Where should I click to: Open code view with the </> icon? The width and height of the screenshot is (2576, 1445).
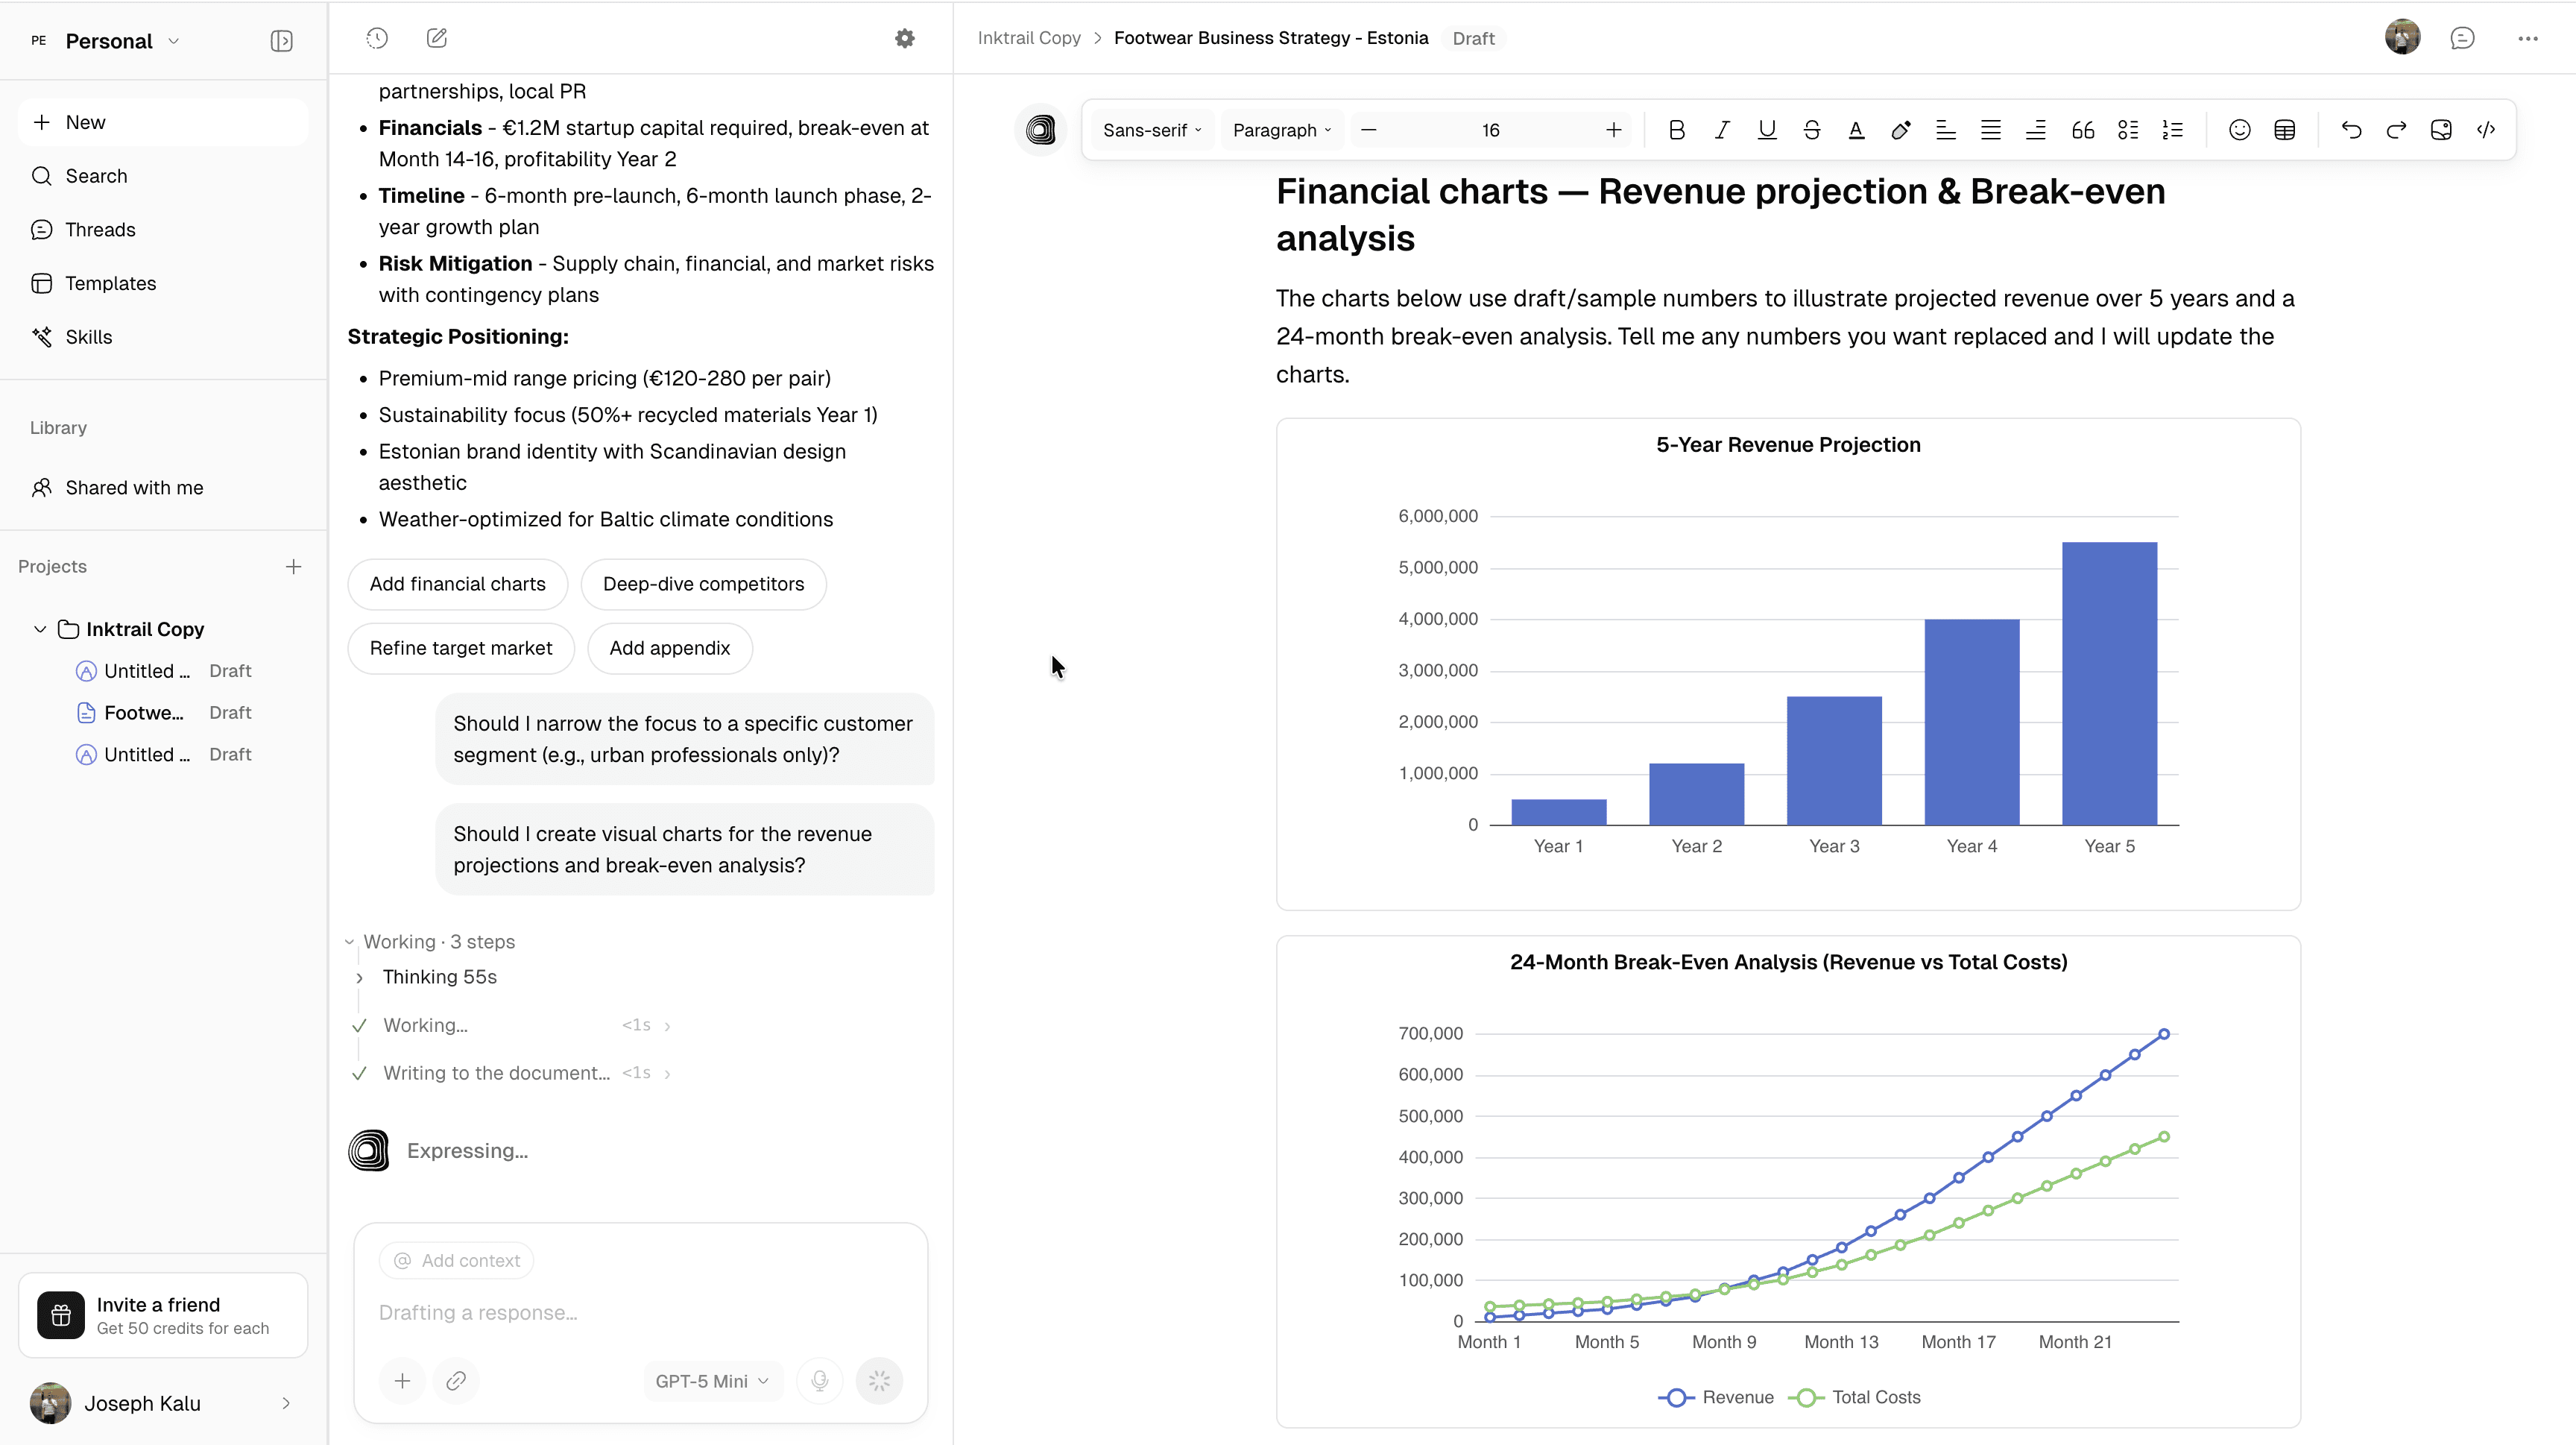pyautogui.click(x=2487, y=129)
